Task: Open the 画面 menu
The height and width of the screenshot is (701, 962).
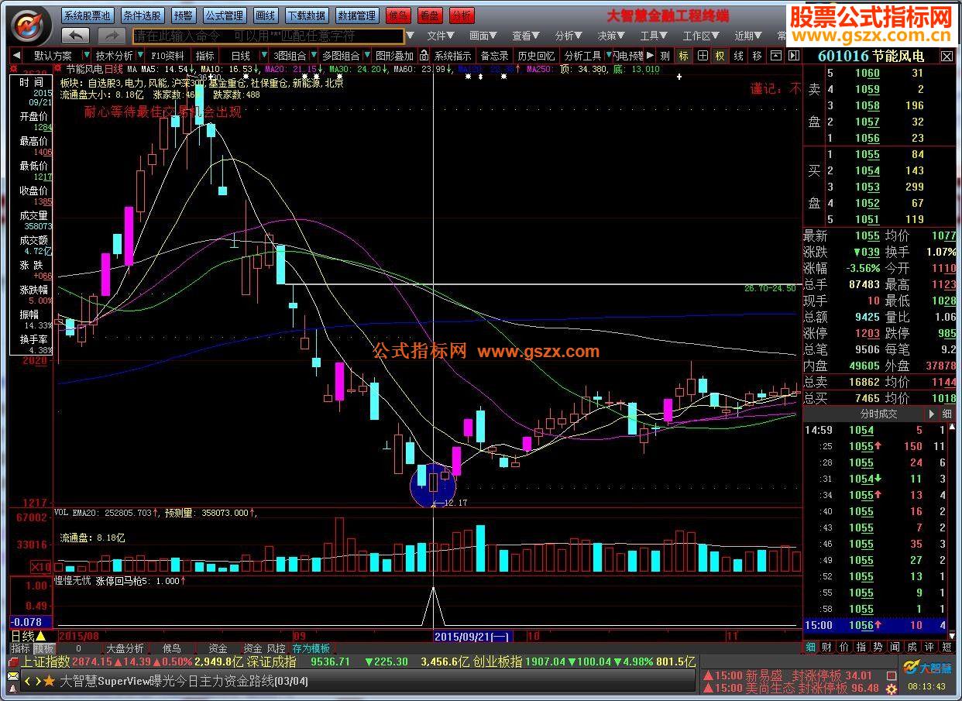Action: [x=483, y=36]
